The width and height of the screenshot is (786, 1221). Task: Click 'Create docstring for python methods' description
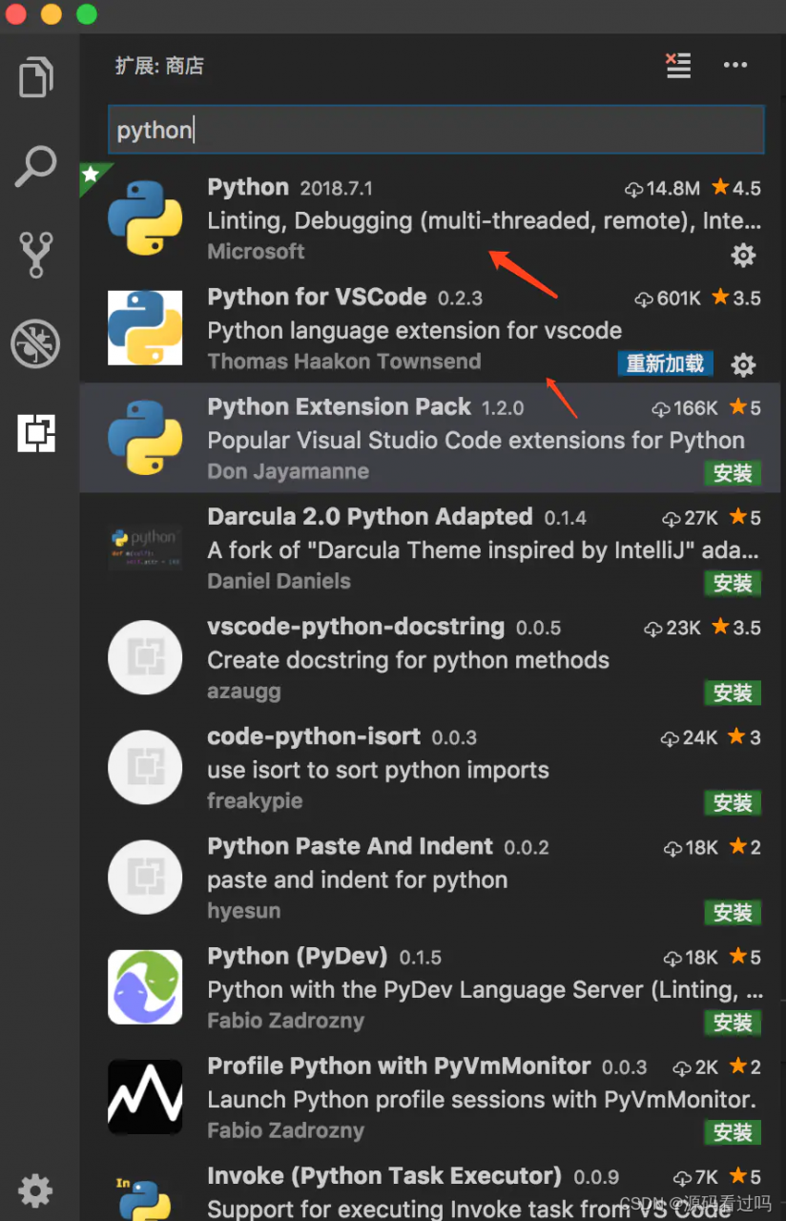pos(408,660)
